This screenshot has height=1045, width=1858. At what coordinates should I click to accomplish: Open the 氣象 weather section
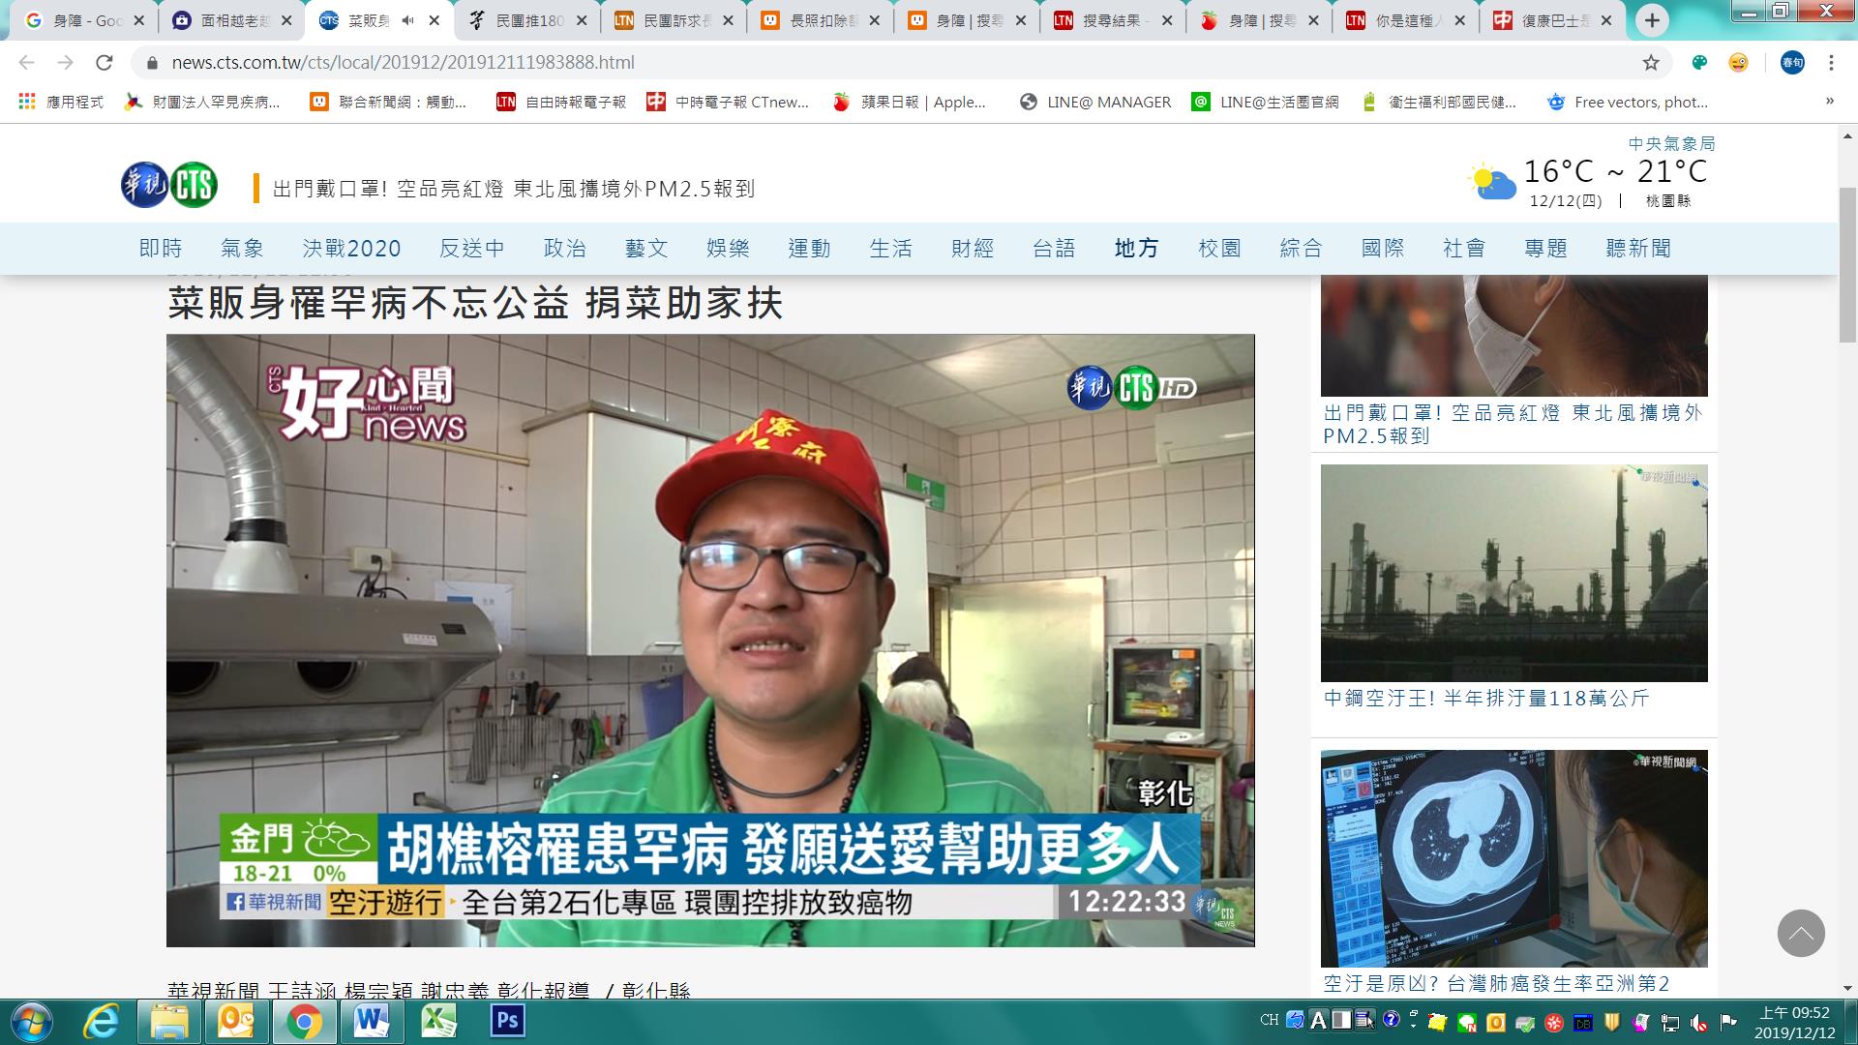point(242,249)
